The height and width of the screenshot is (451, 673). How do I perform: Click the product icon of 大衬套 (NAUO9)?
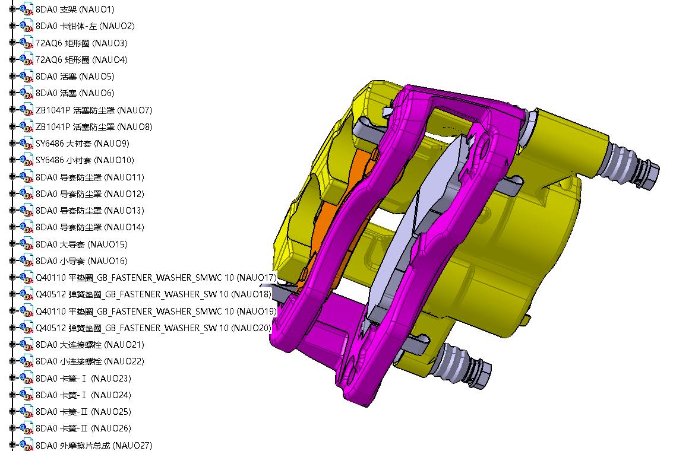point(26,144)
